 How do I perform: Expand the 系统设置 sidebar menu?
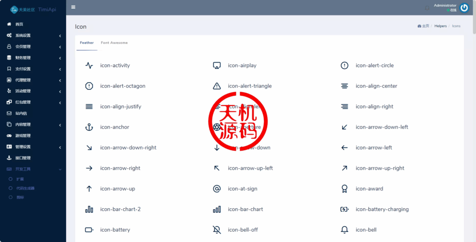point(33,35)
